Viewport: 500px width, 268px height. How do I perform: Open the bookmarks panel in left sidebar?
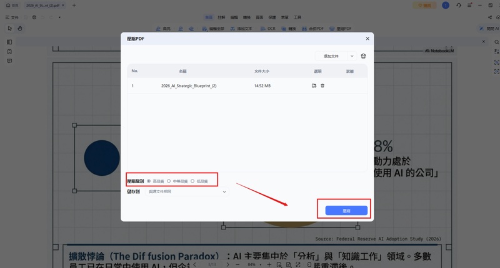pyautogui.click(x=9, y=52)
